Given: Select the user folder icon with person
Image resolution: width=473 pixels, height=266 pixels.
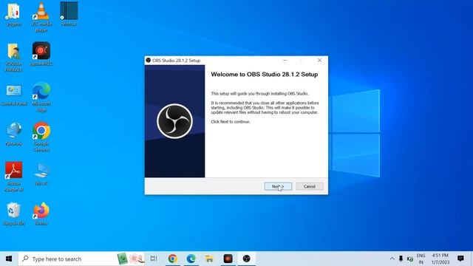Looking at the screenshot, I should pyautogui.click(x=13, y=57).
